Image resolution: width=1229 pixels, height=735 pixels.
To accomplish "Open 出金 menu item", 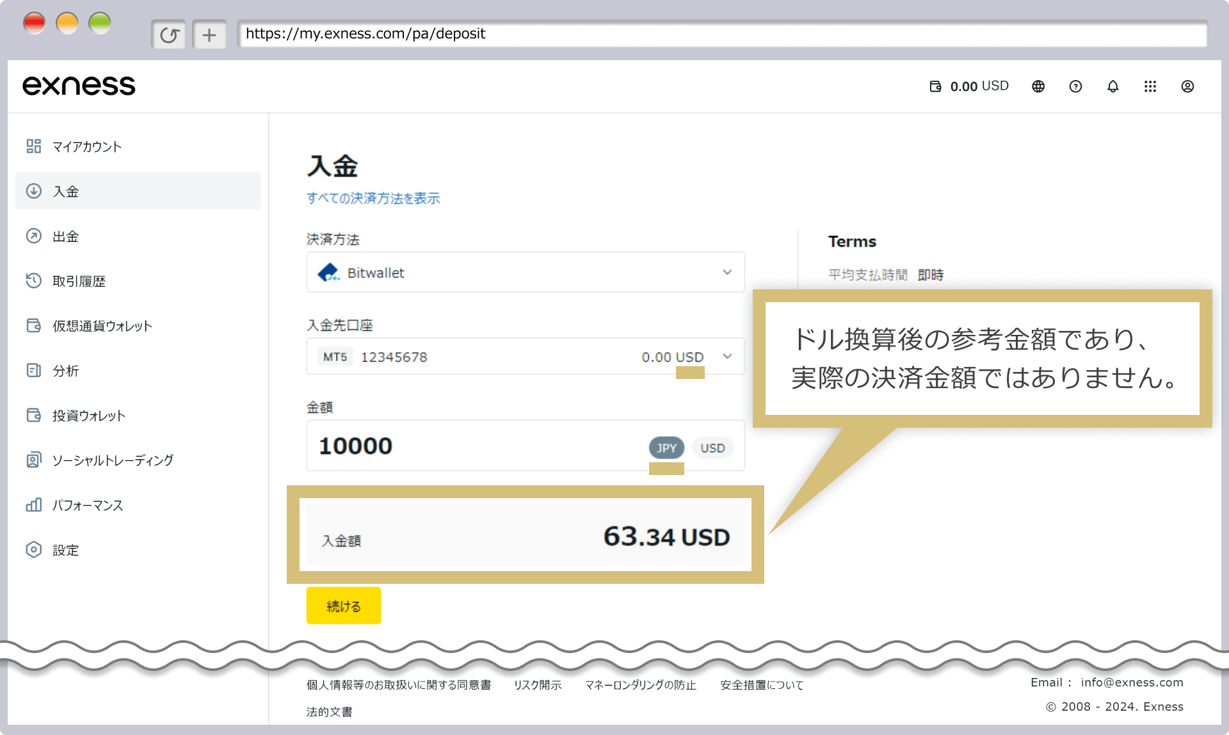I will point(138,236).
